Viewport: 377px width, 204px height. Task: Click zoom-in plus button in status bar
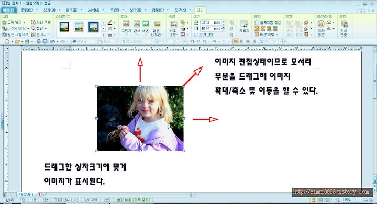(x=371, y=200)
